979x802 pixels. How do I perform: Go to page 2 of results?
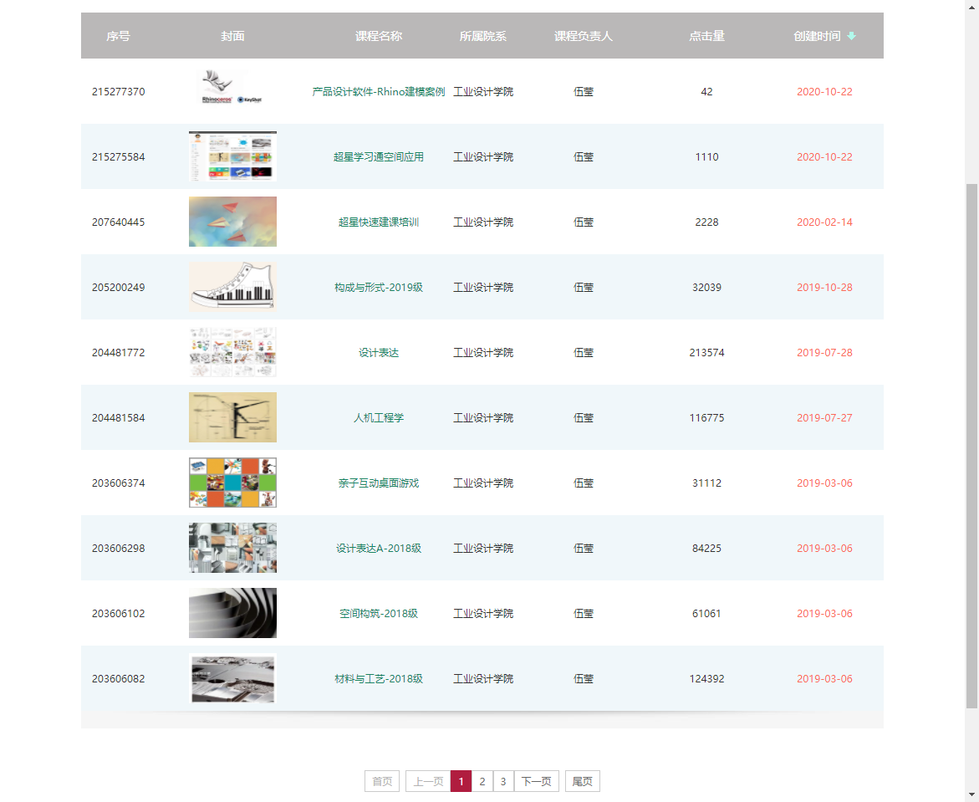click(482, 781)
